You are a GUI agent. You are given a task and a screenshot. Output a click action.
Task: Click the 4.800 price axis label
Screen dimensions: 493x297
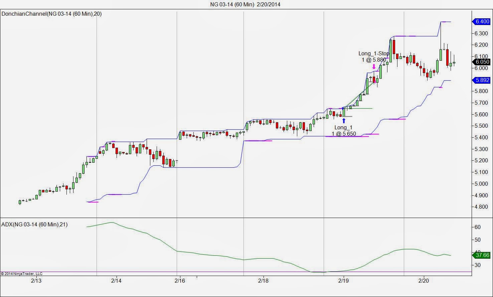pos(482,207)
